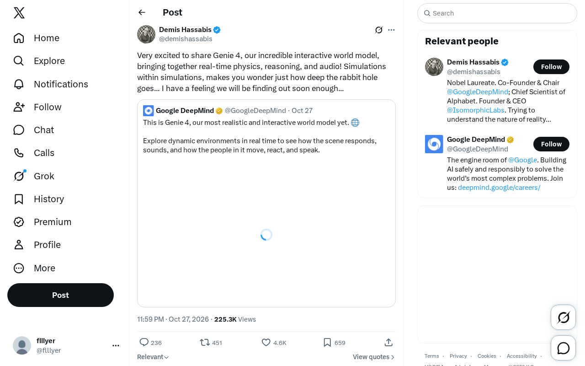The height and width of the screenshot is (366, 585).
Task: Repost using the 451 repost icon
Action: point(205,342)
